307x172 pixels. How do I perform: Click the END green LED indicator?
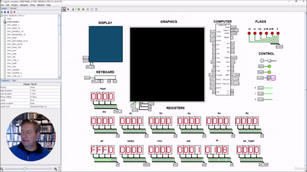(270, 66)
